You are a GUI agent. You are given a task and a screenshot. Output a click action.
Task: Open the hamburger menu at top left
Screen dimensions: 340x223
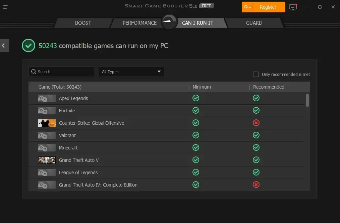click(5, 7)
